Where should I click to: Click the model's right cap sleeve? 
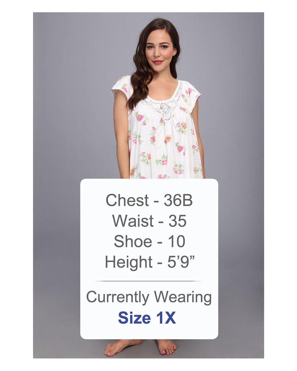tap(192, 94)
